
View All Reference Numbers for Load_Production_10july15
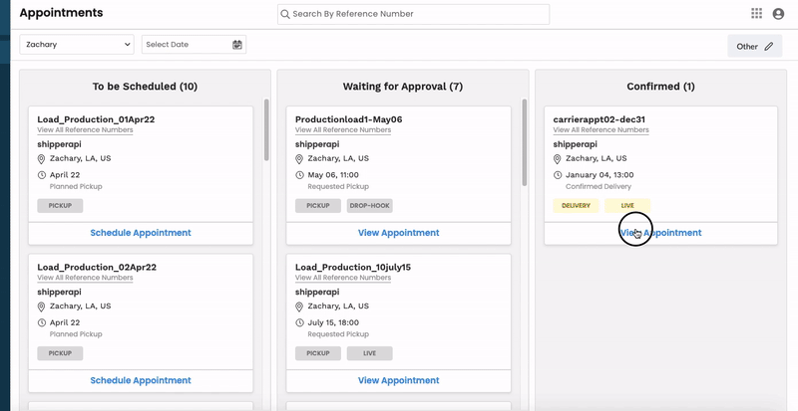[342, 278]
